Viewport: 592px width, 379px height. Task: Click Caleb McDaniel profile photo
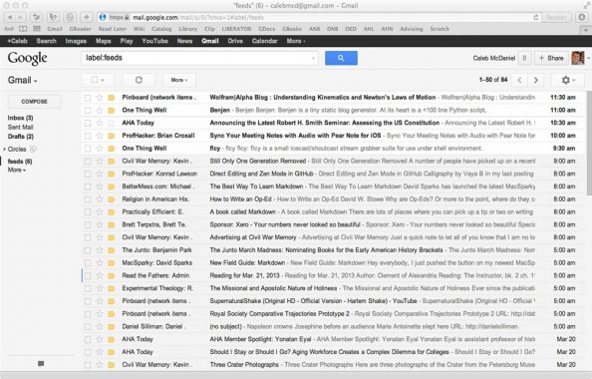(577, 58)
